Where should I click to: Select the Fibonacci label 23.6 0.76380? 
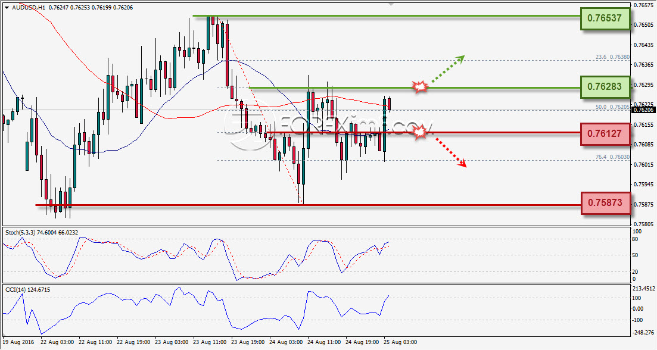point(612,57)
